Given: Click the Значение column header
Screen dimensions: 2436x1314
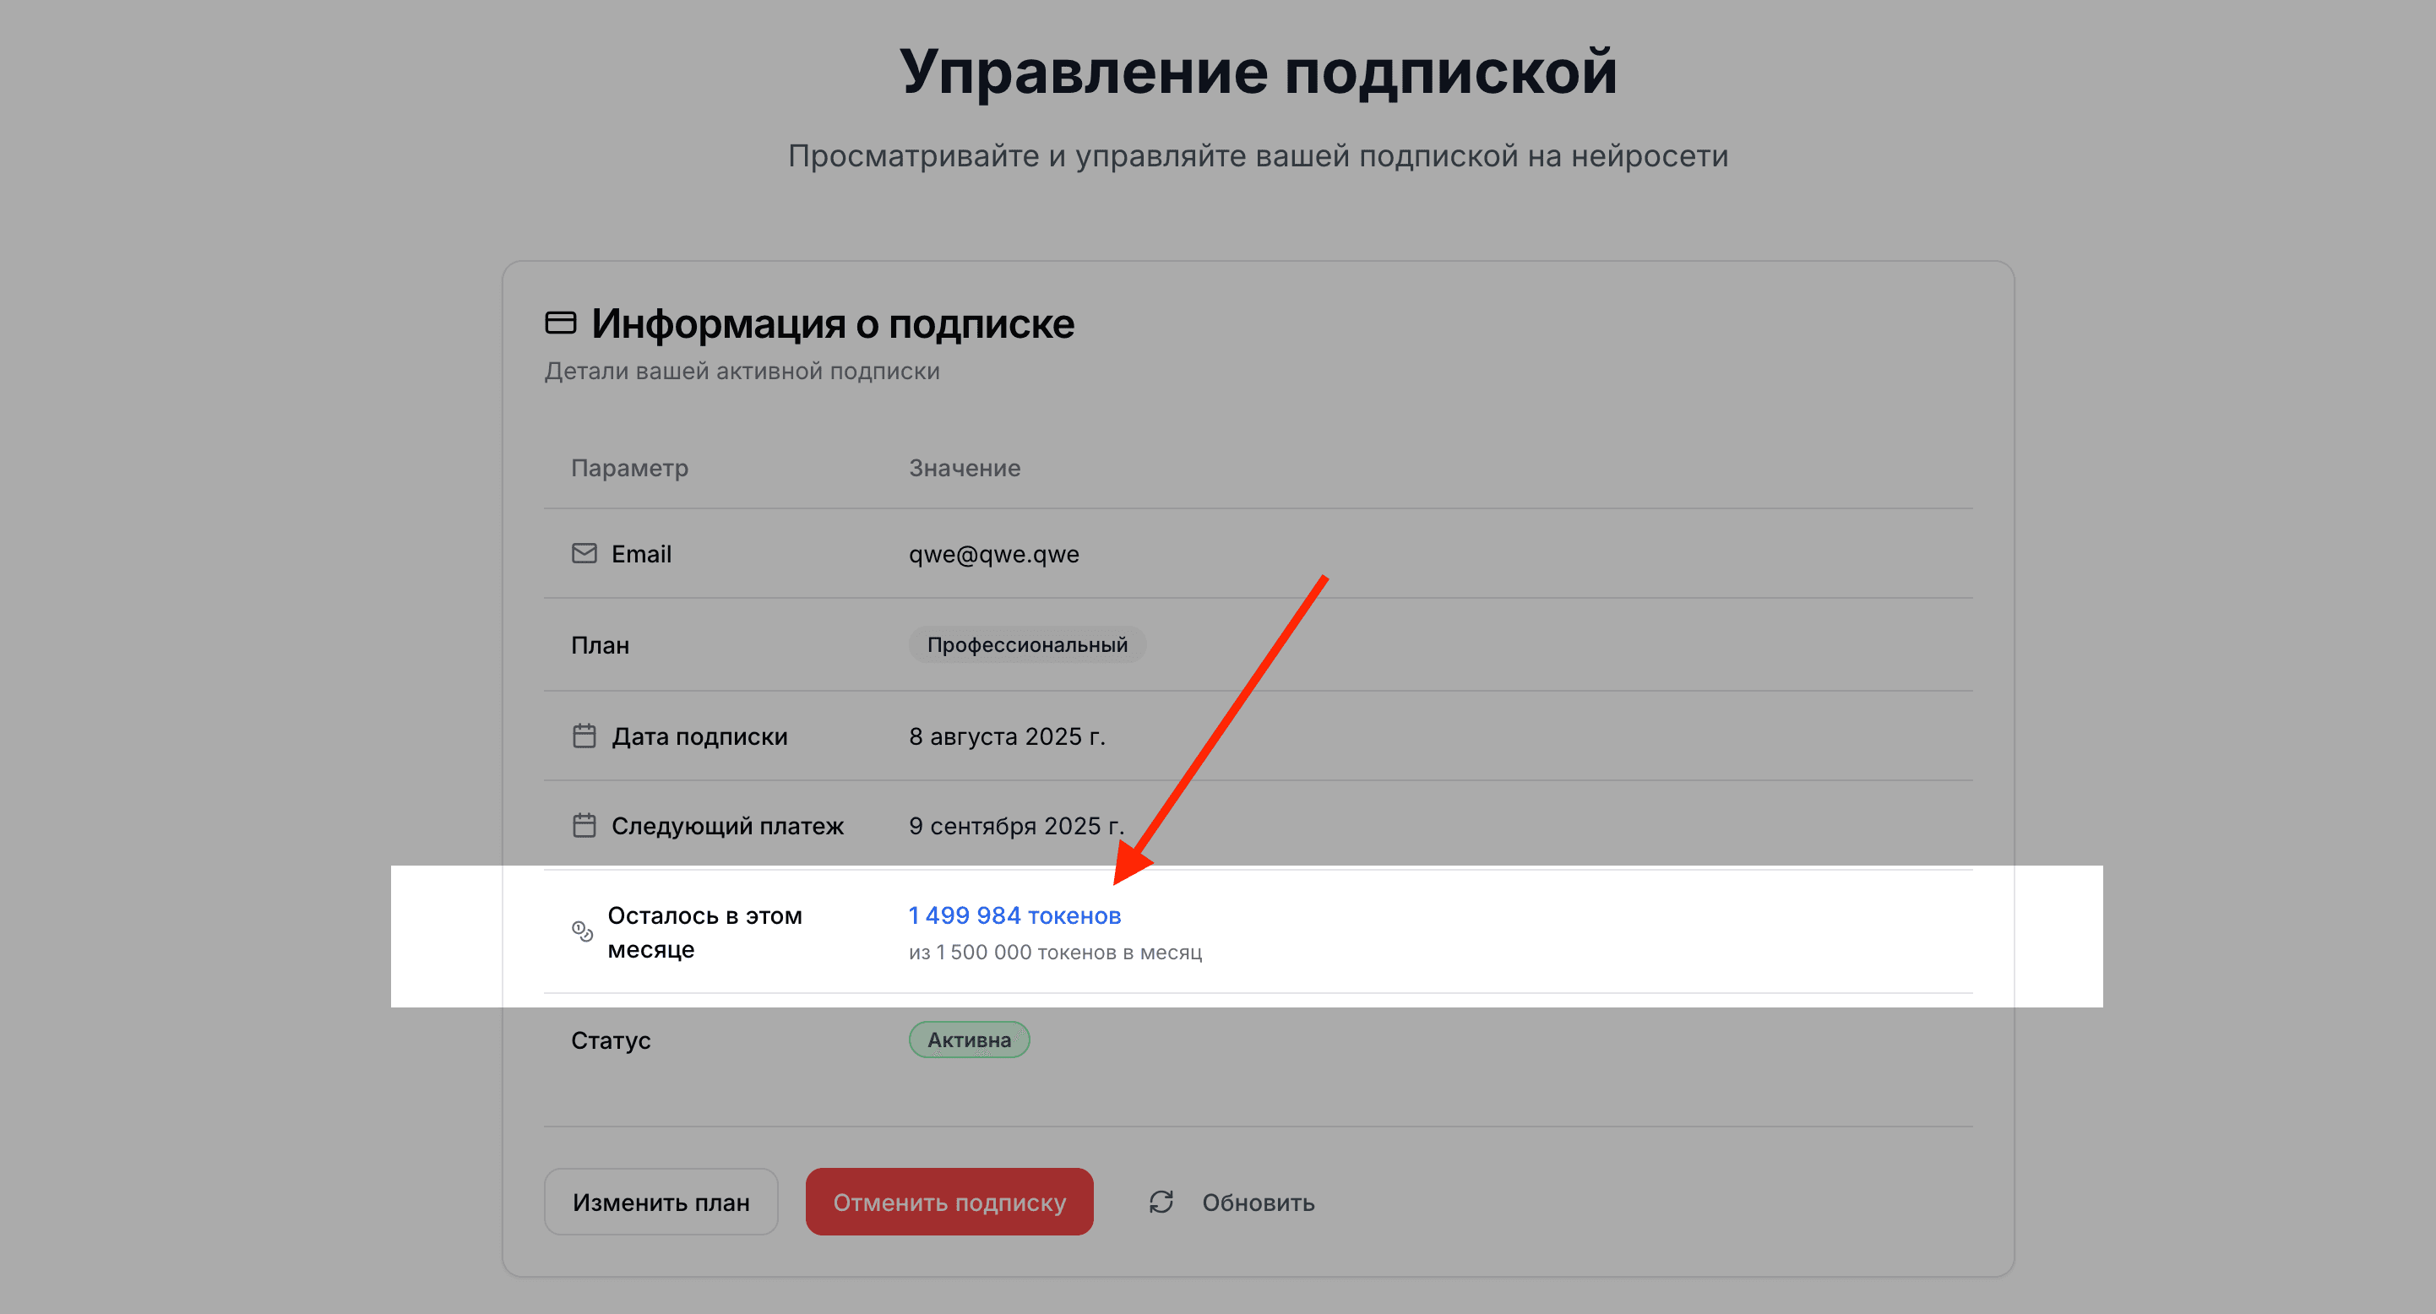Looking at the screenshot, I should [x=963, y=467].
